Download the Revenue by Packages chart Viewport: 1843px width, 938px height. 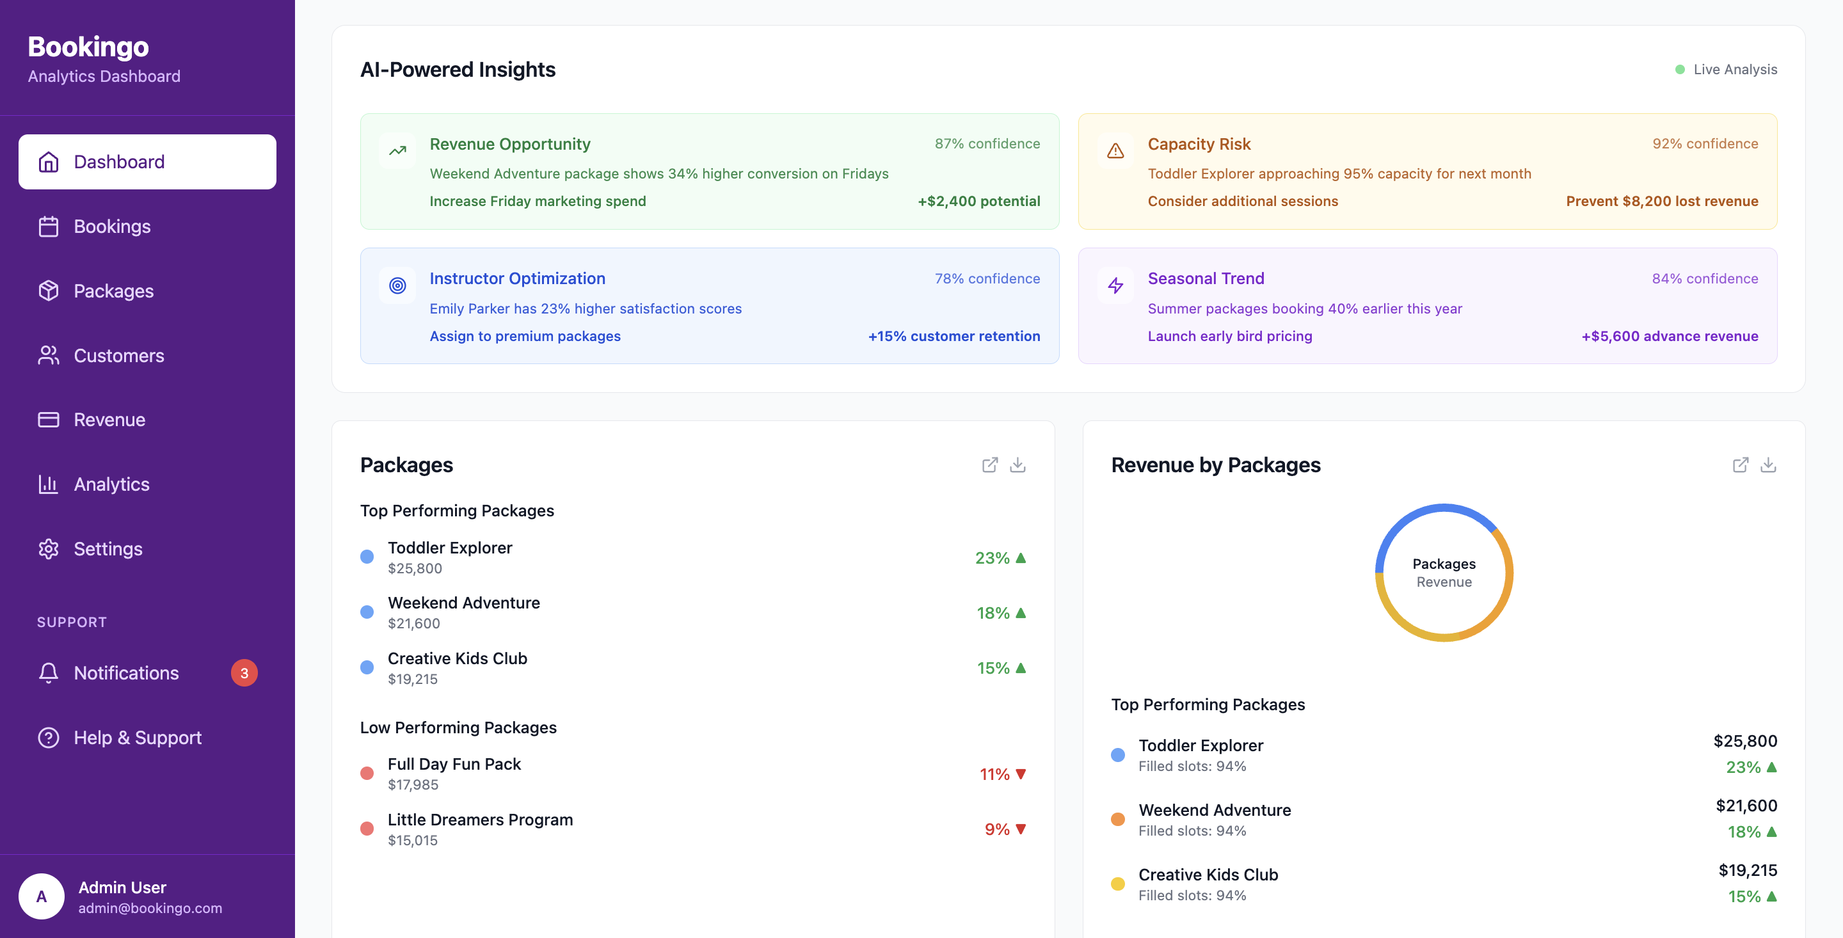tap(1768, 465)
